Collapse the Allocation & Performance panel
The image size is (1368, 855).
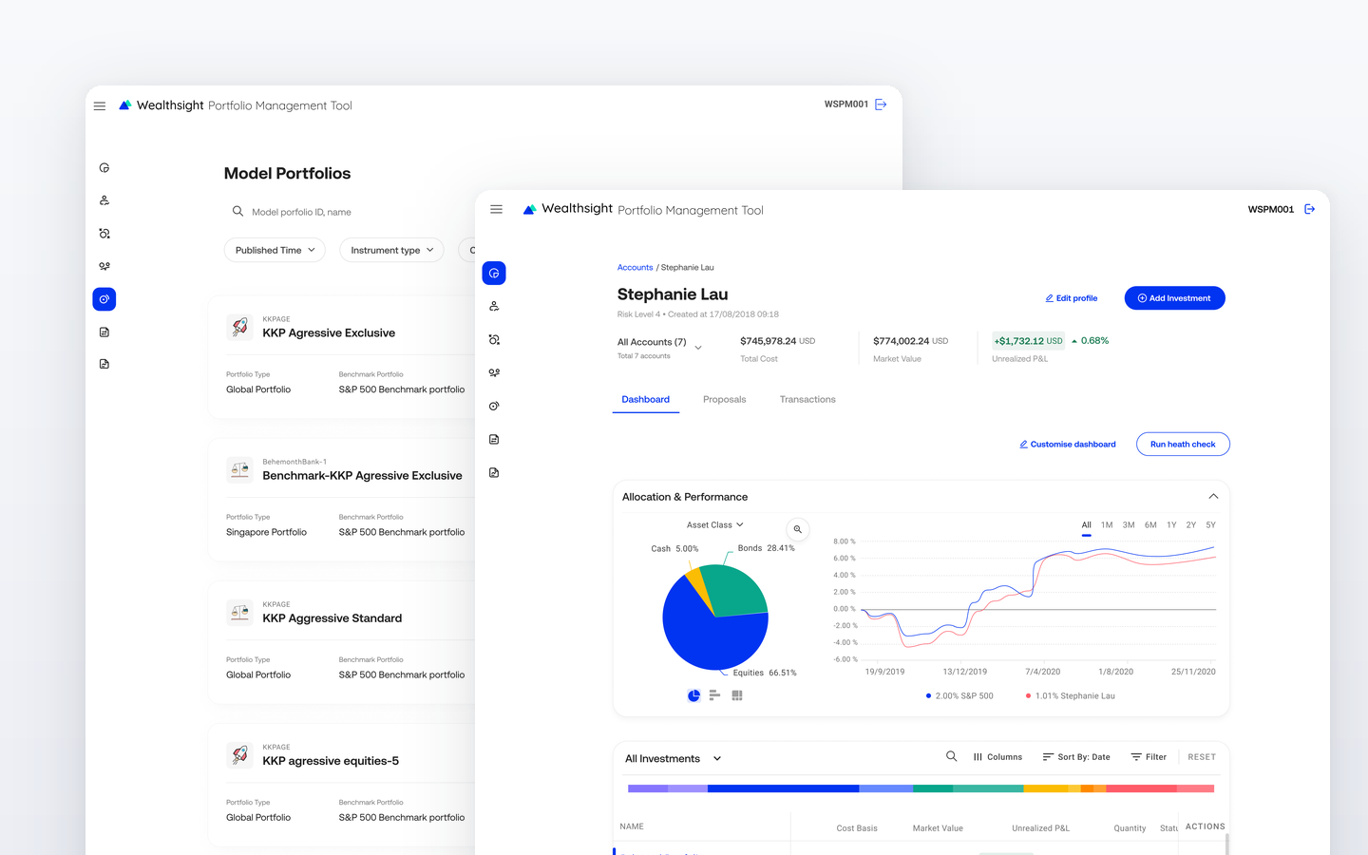1213,496
